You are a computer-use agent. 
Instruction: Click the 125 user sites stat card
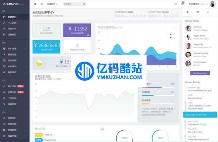click(x=46, y=30)
